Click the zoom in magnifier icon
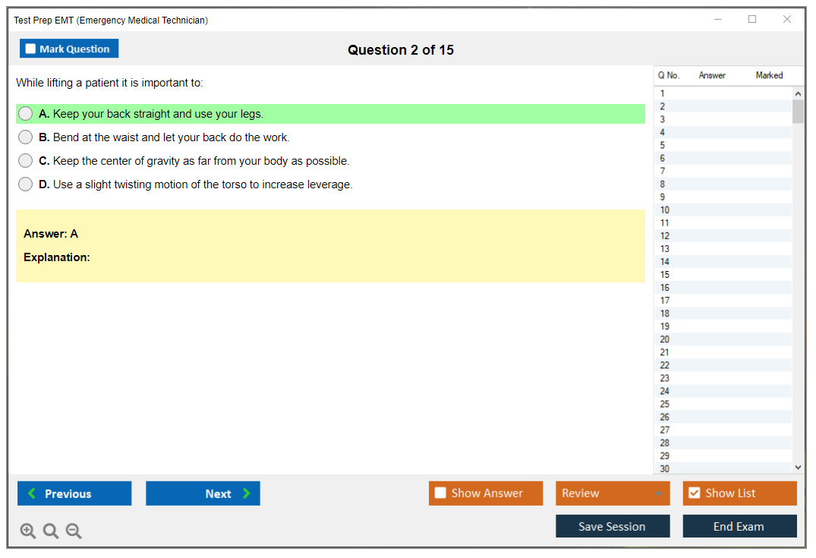816x558 pixels. click(x=28, y=531)
